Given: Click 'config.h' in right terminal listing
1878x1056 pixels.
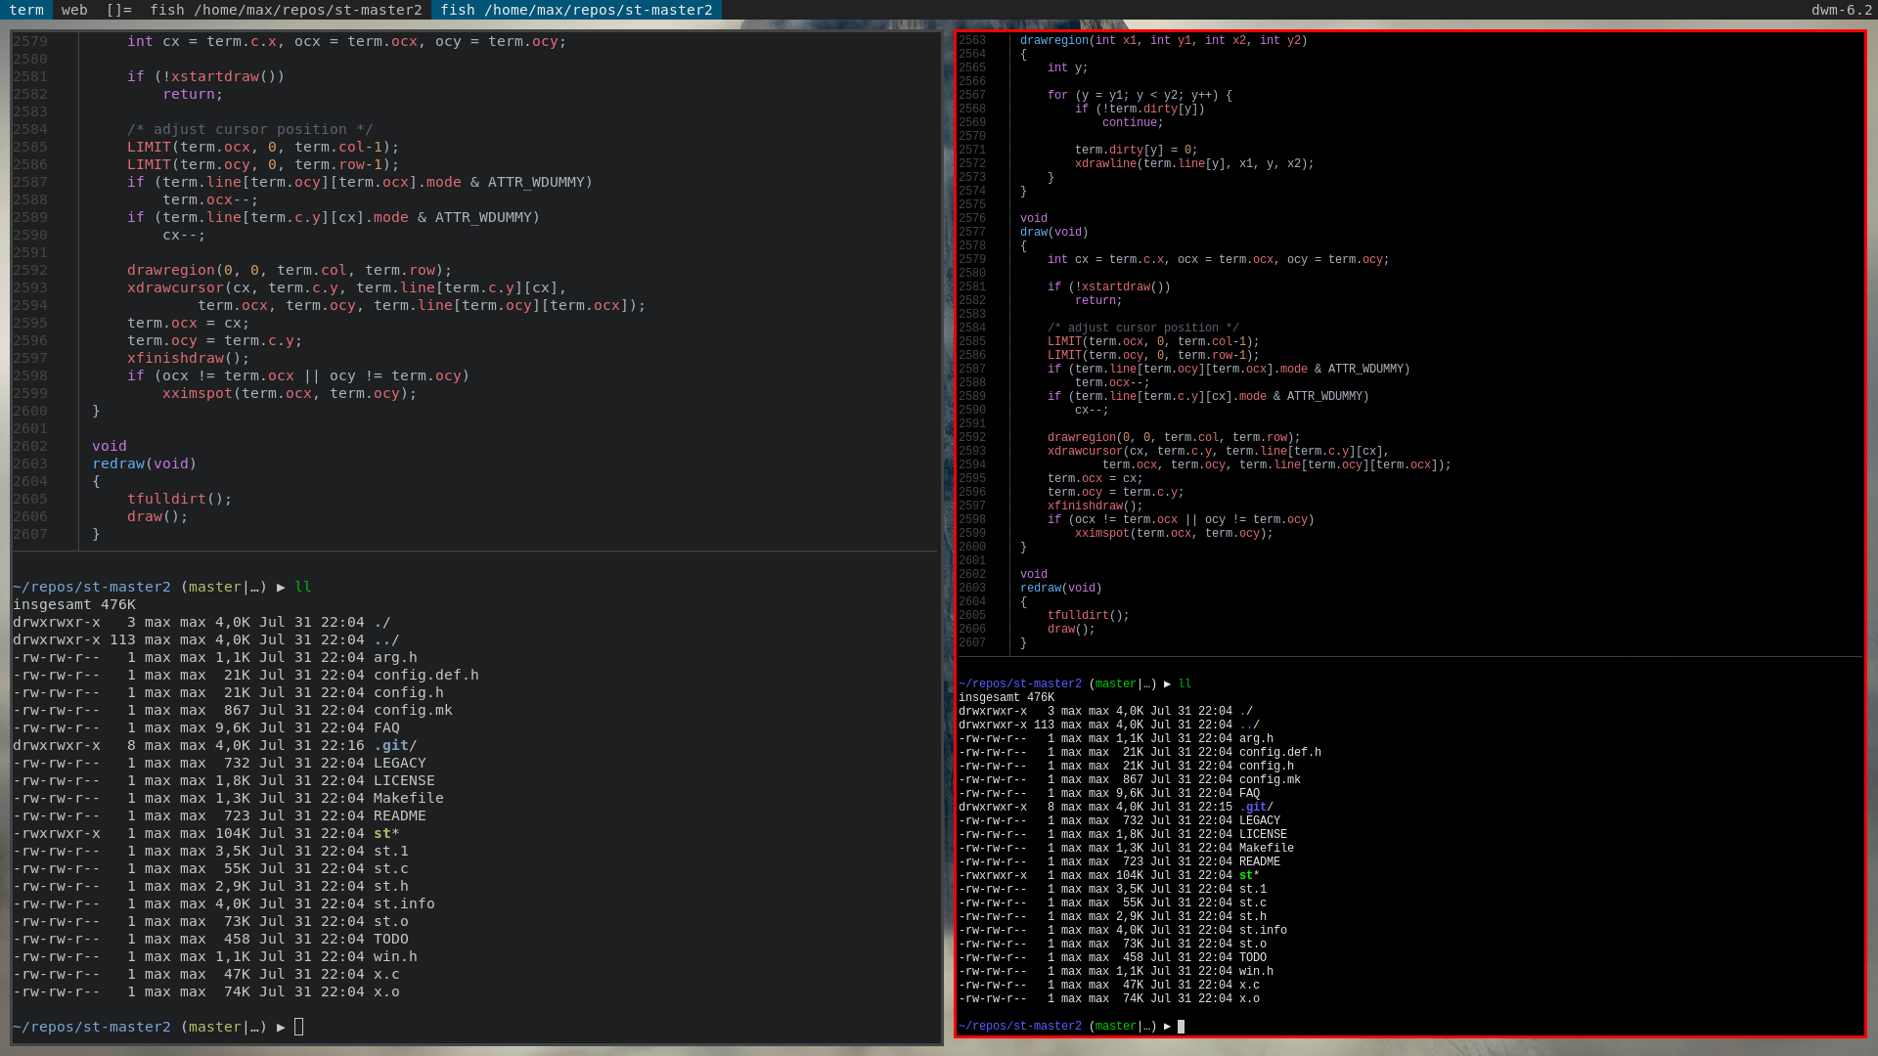Looking at the screenshot, I should 1267,766.
